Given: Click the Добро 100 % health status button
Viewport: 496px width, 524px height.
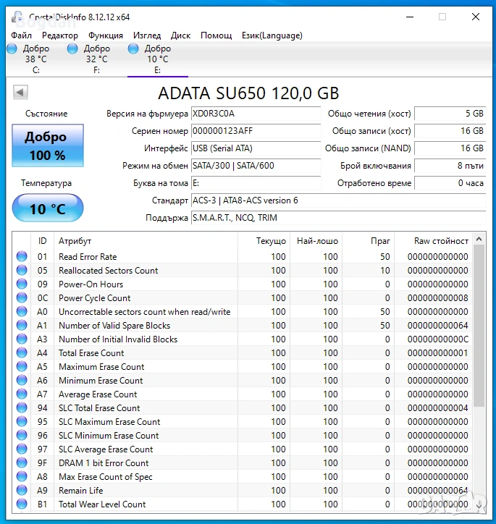Looking at the screenshot, I should coord(48,145).
